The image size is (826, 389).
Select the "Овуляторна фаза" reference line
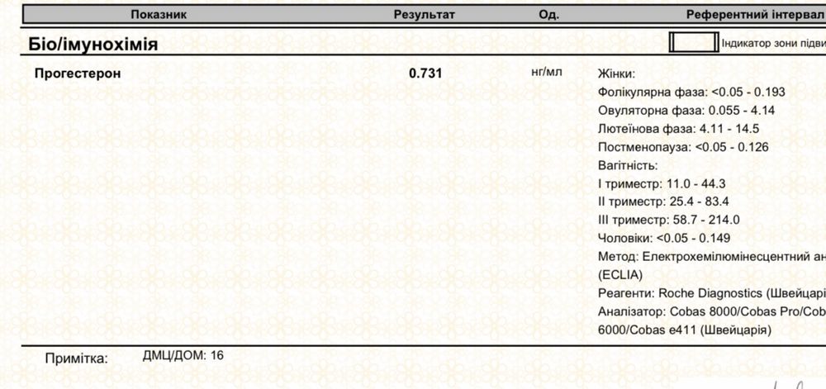[686, 110]
